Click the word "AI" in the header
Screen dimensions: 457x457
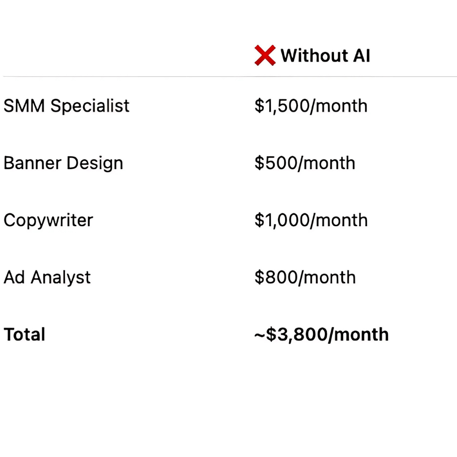(x=361, y=56)
